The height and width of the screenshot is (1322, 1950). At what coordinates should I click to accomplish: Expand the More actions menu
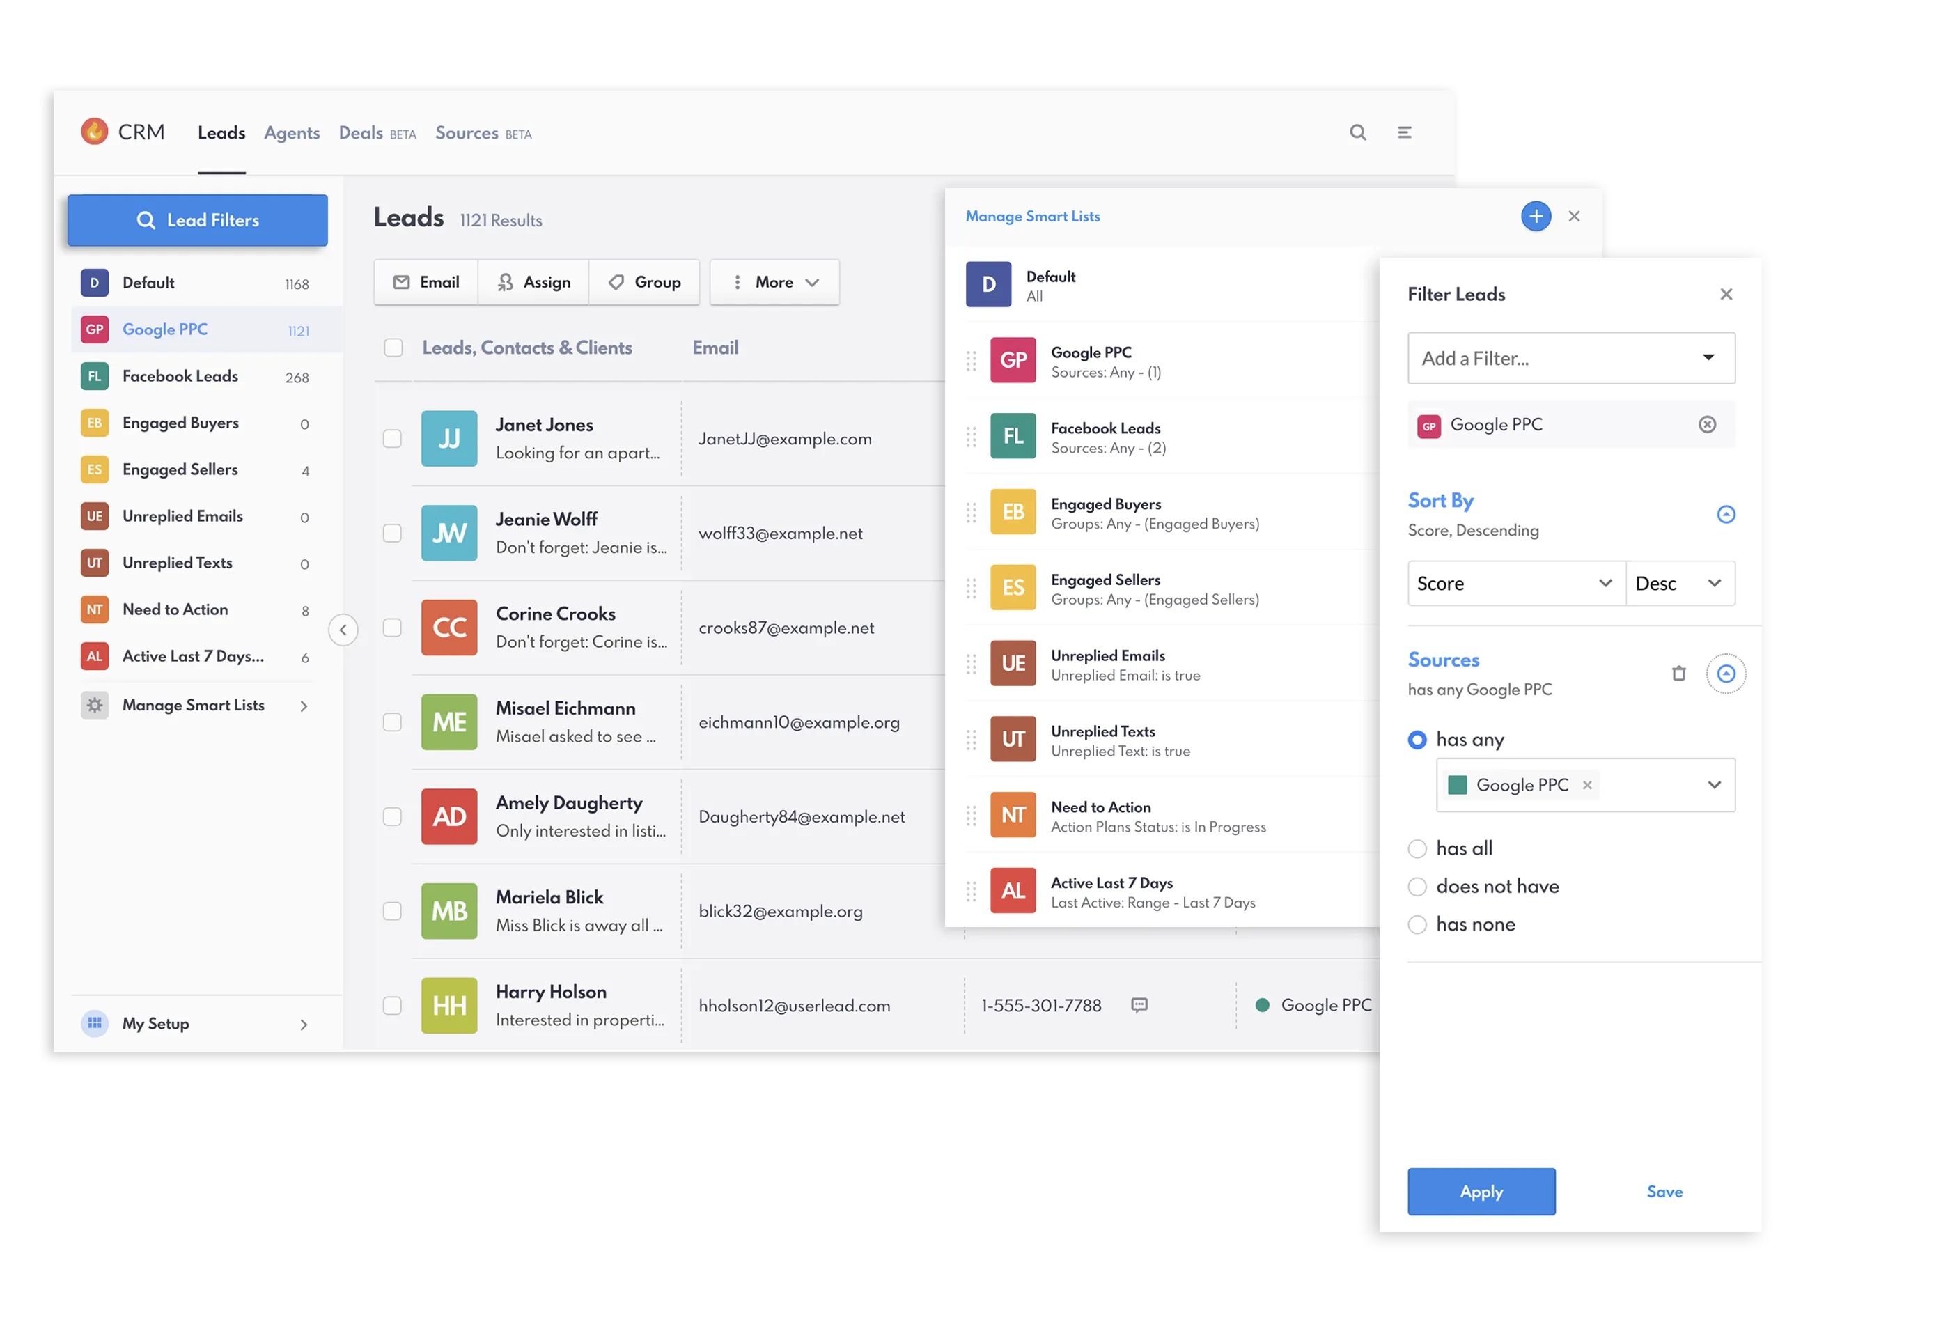[x=773, y=282]
